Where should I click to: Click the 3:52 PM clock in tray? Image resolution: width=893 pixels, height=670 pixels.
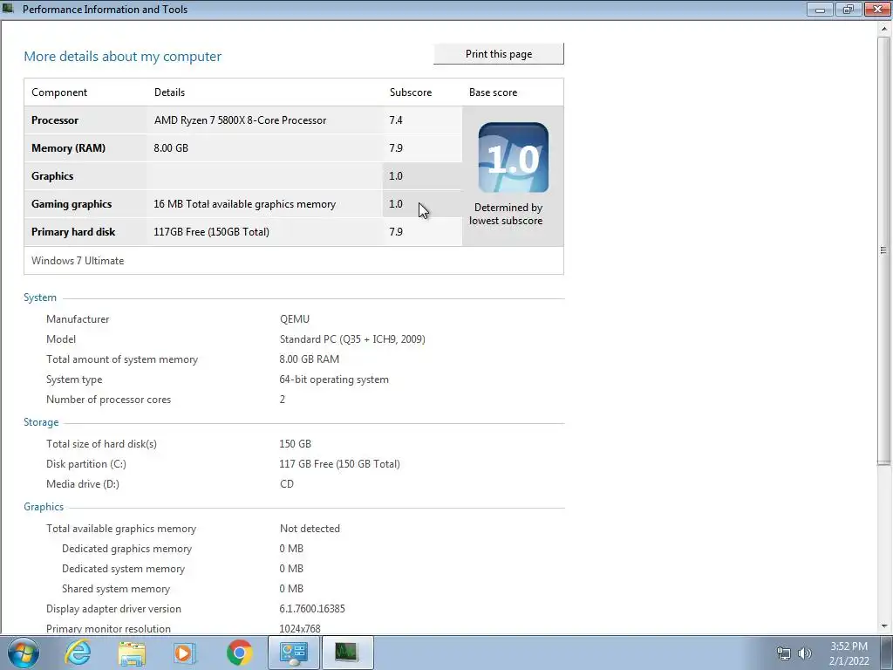pyautogui.click(x=849, y=646)
